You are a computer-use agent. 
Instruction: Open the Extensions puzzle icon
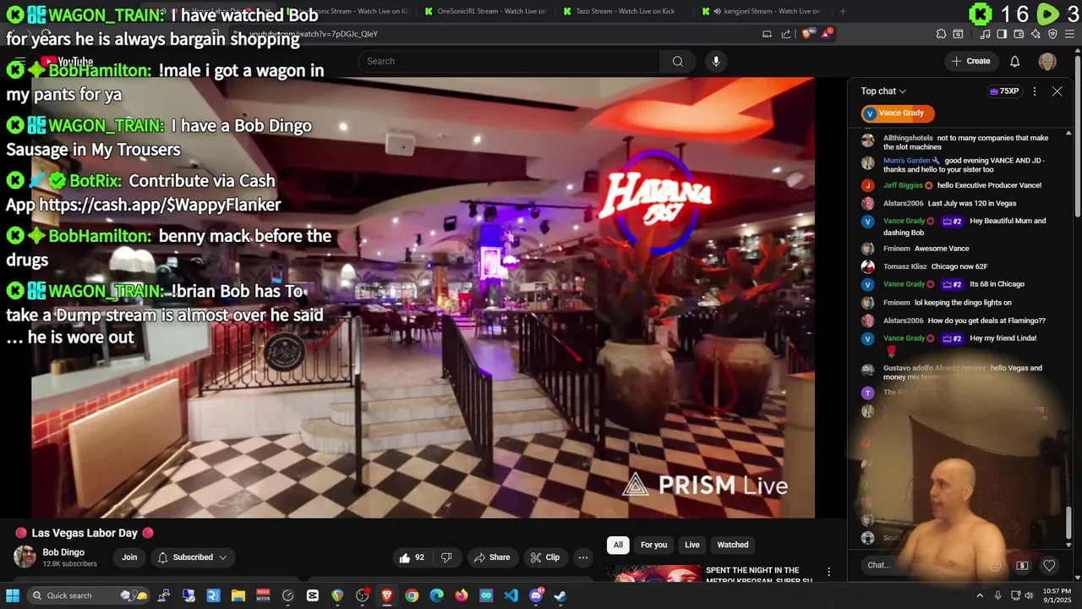pyautogui.click(x=941, y=34)
